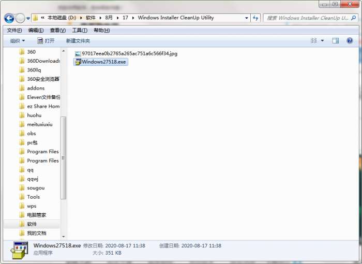Click large installer icon in details pane

coord(20,250)
